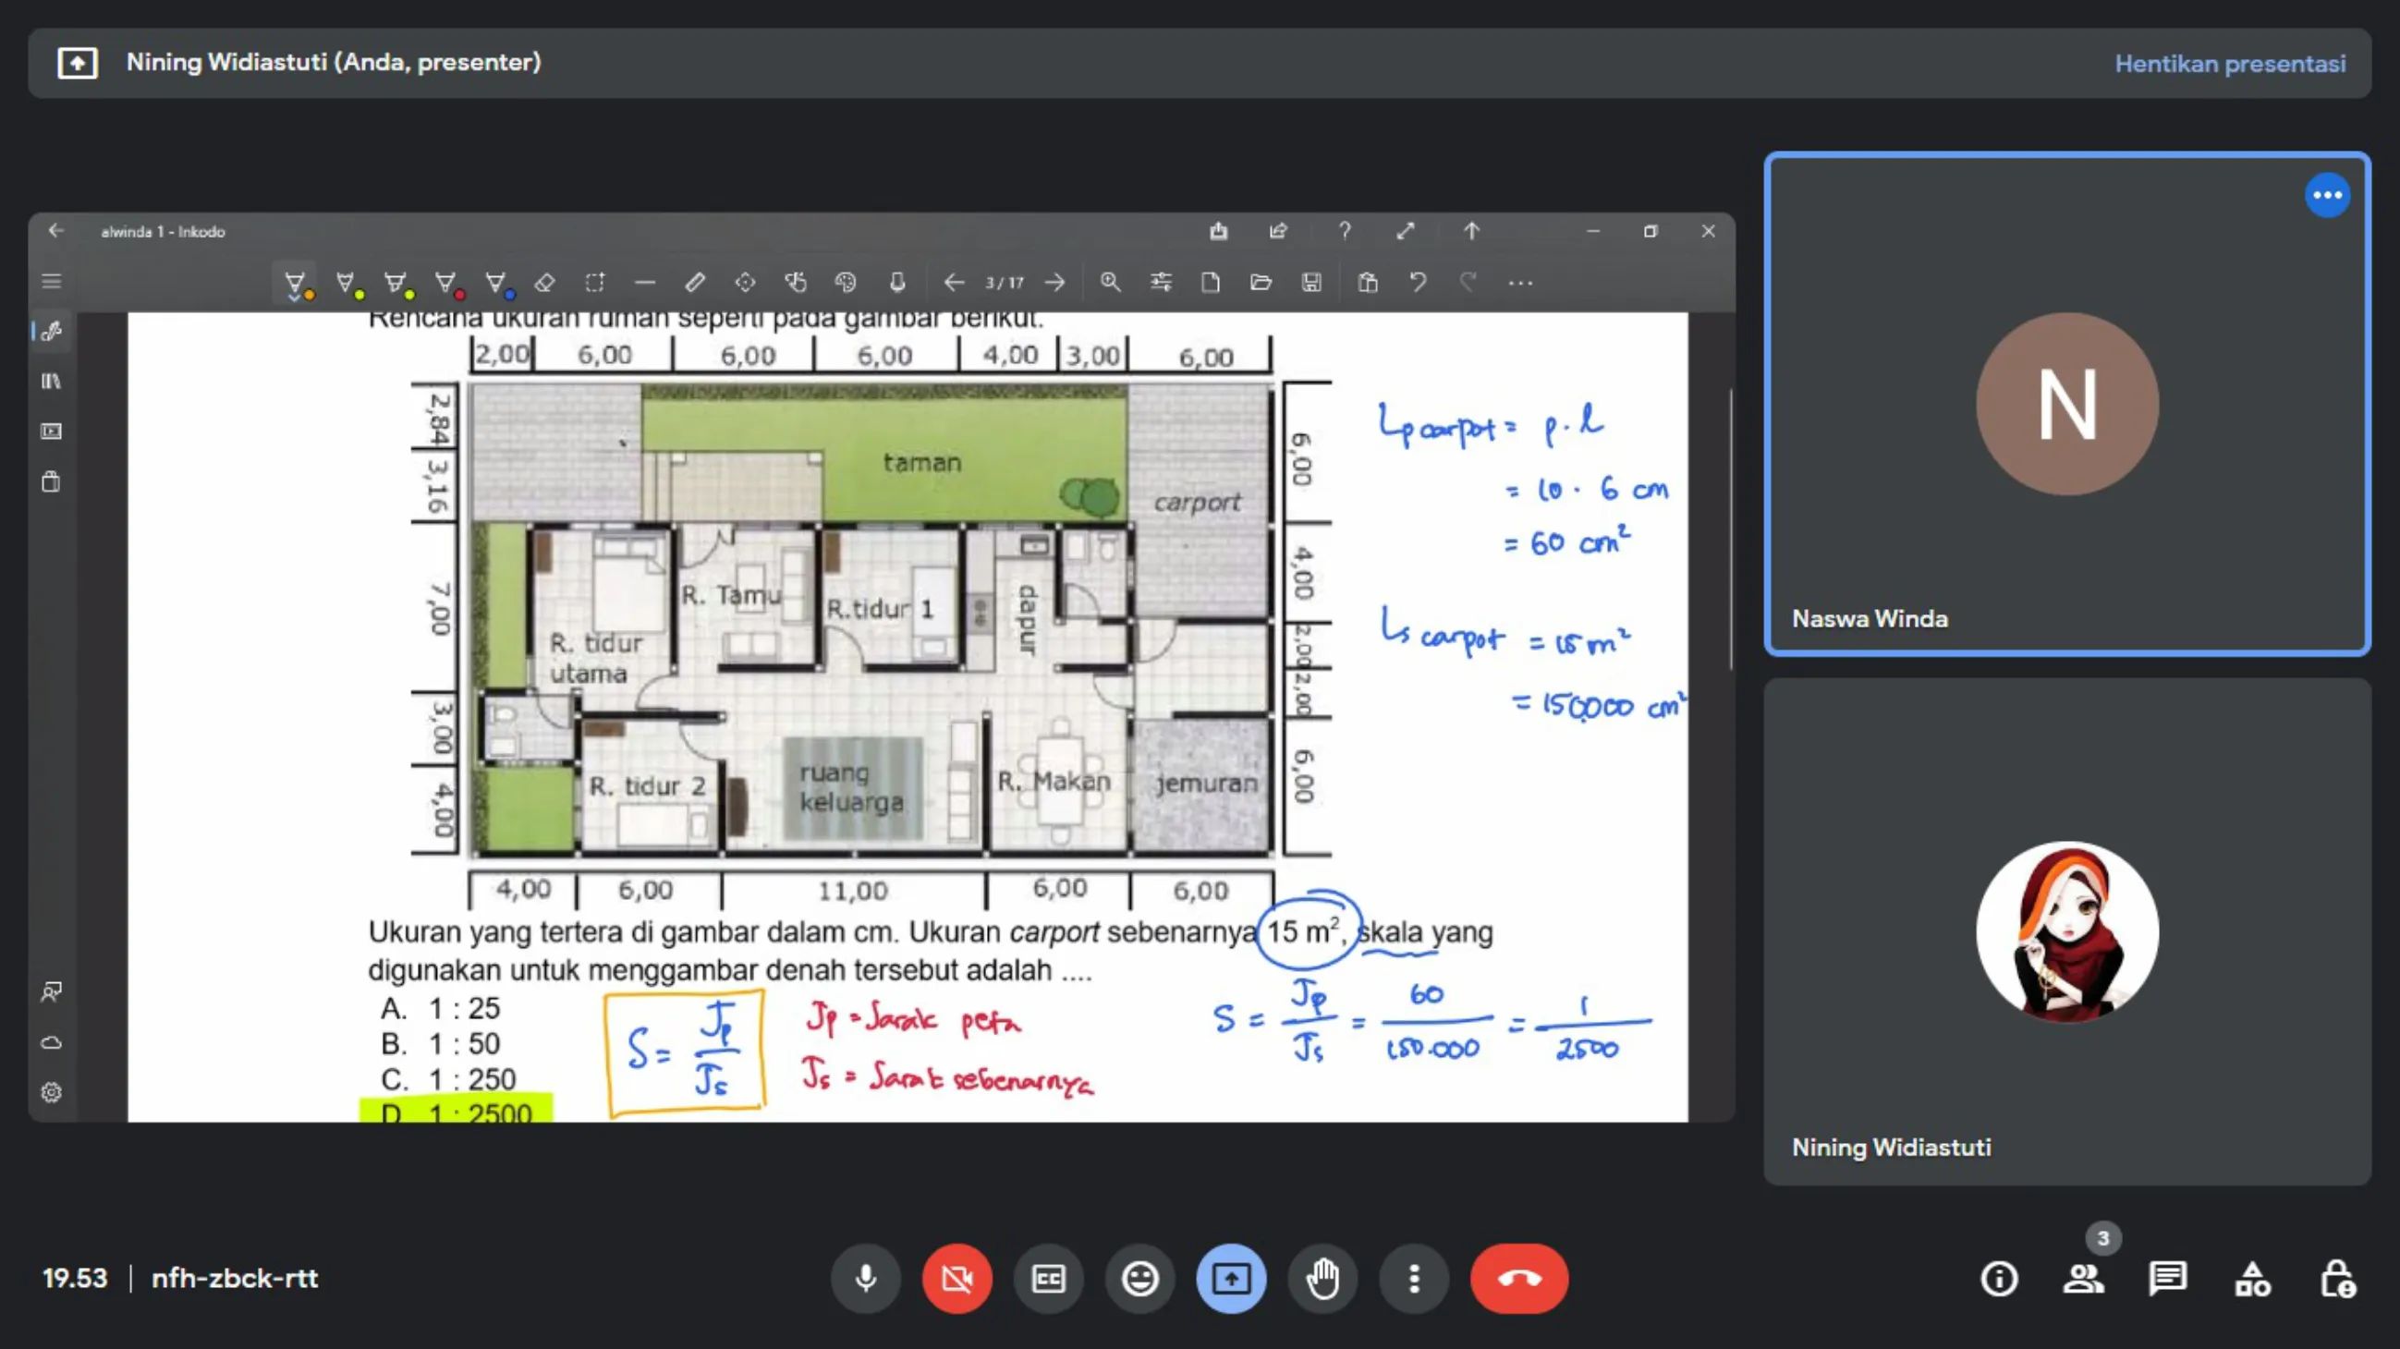Image resolution: width=2400 pixels, height=1349 pixels.
Task: Undo the last ink stroke
Action: point(1418,283)
